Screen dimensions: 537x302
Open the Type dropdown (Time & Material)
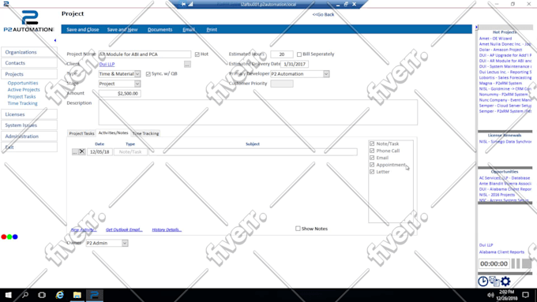pos(137,74)
